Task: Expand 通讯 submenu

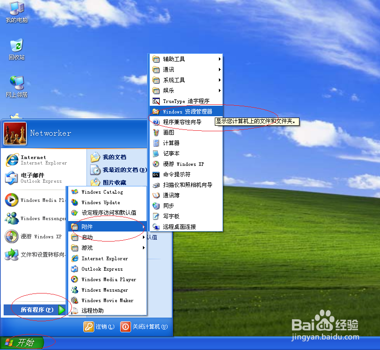Action: pos(186,69)
